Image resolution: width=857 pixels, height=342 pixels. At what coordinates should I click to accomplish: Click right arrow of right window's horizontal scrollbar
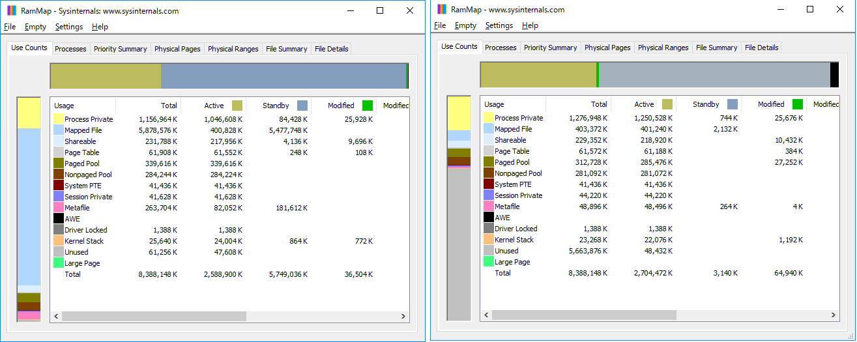point(833,315)
